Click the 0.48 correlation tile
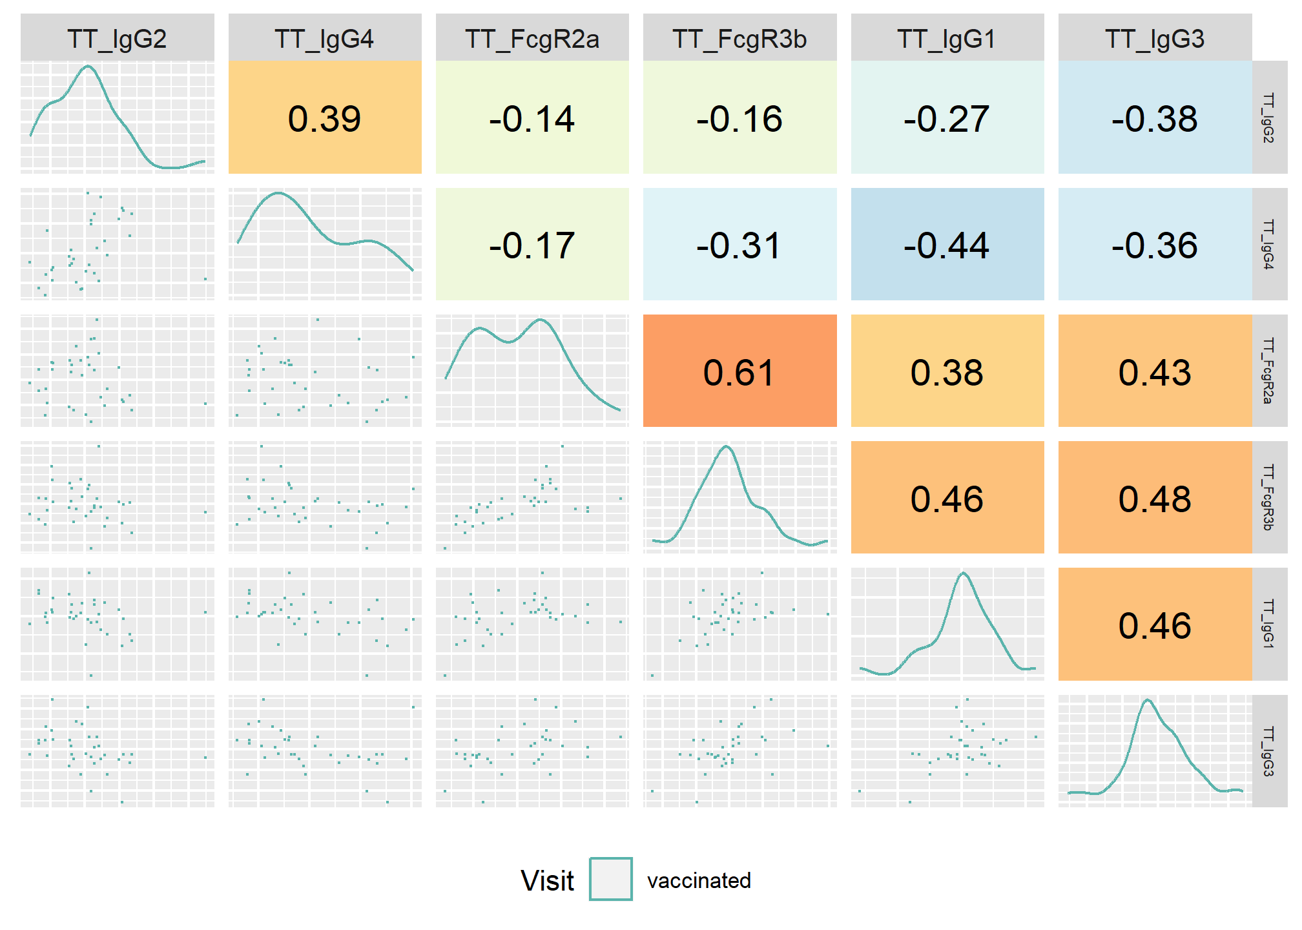 point(1155,497)
